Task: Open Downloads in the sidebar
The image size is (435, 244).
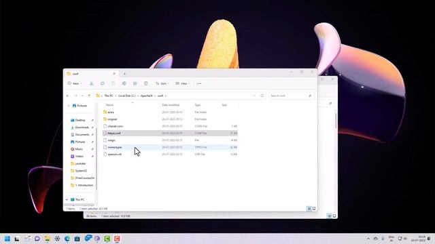Action: 82,127
